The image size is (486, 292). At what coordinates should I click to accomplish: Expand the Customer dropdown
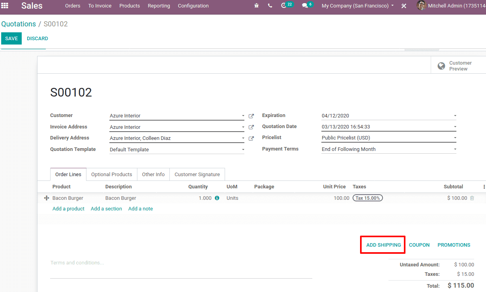(243, 116)
